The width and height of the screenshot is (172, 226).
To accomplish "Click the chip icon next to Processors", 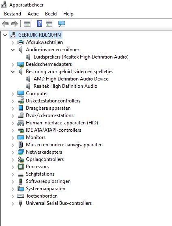I will coord(21,167).
